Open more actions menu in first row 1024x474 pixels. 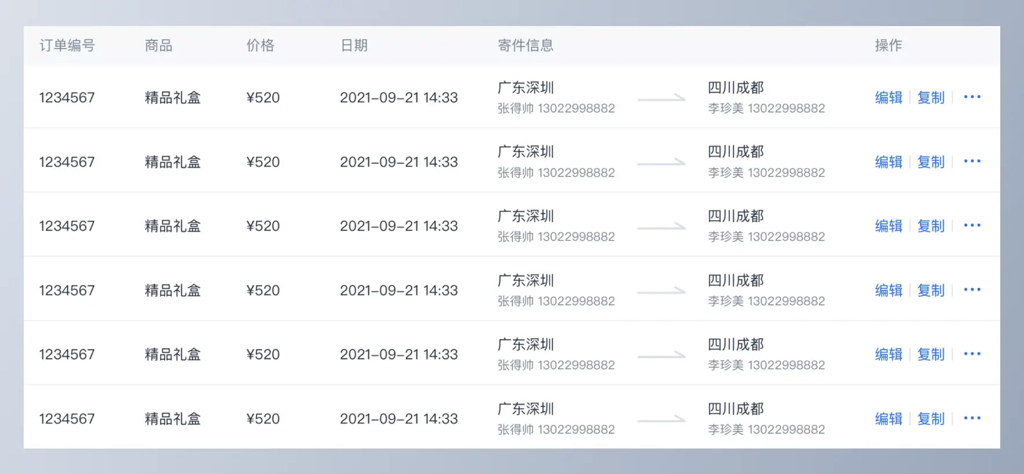[x=972, y=97]
